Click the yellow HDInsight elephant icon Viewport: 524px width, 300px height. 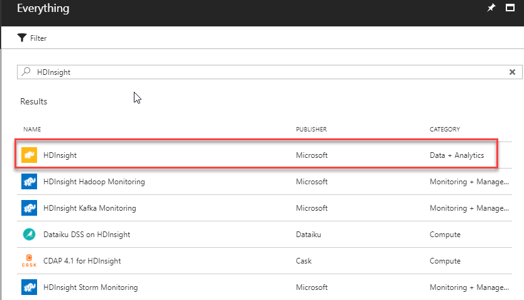pos(29,155)
